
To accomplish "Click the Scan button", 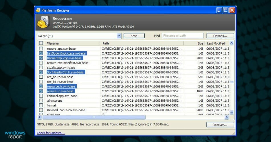I will click(x=134, y=36).
